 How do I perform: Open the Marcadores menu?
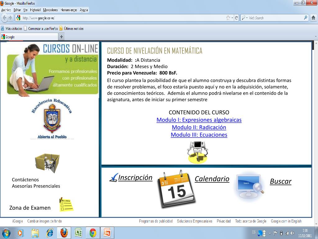[50, 10]
